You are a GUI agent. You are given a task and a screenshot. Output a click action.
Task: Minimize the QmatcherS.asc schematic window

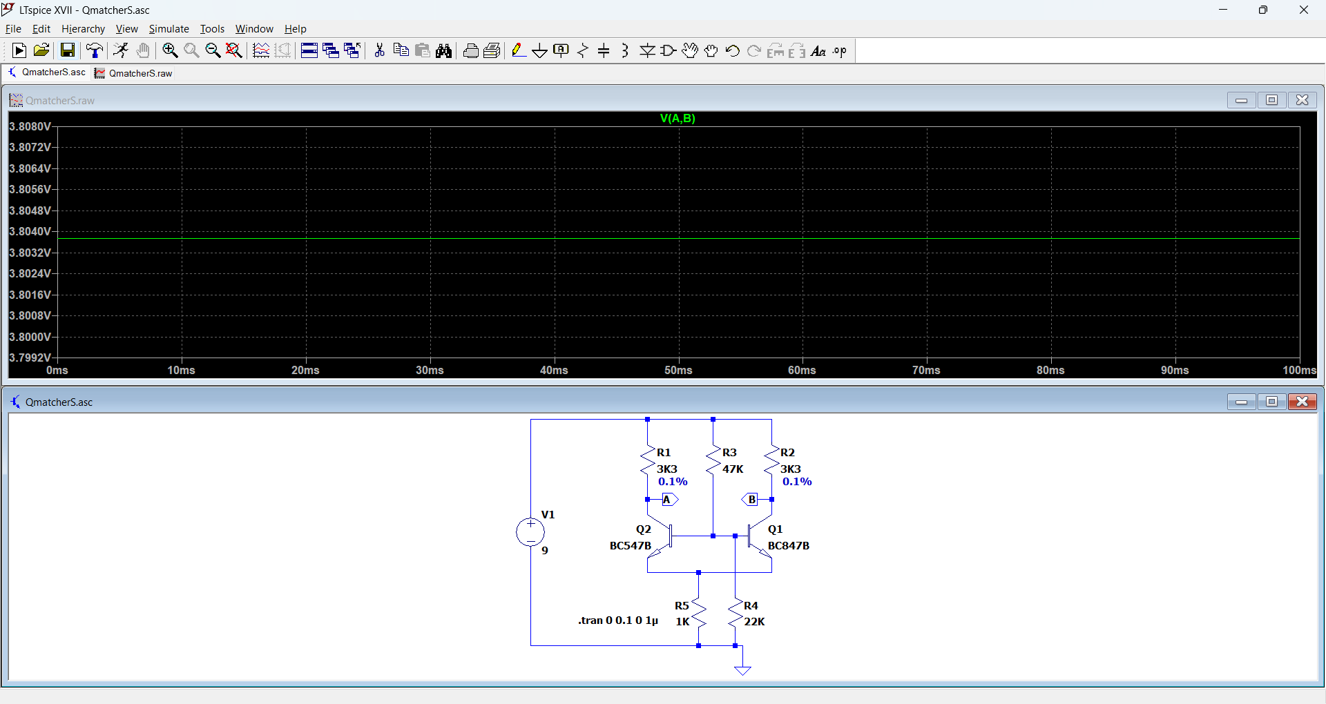coord(1241,402)
